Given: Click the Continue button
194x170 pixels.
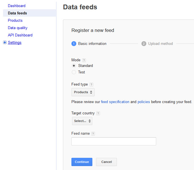Looking at the screenshot, I should click(x=82, y=162).
